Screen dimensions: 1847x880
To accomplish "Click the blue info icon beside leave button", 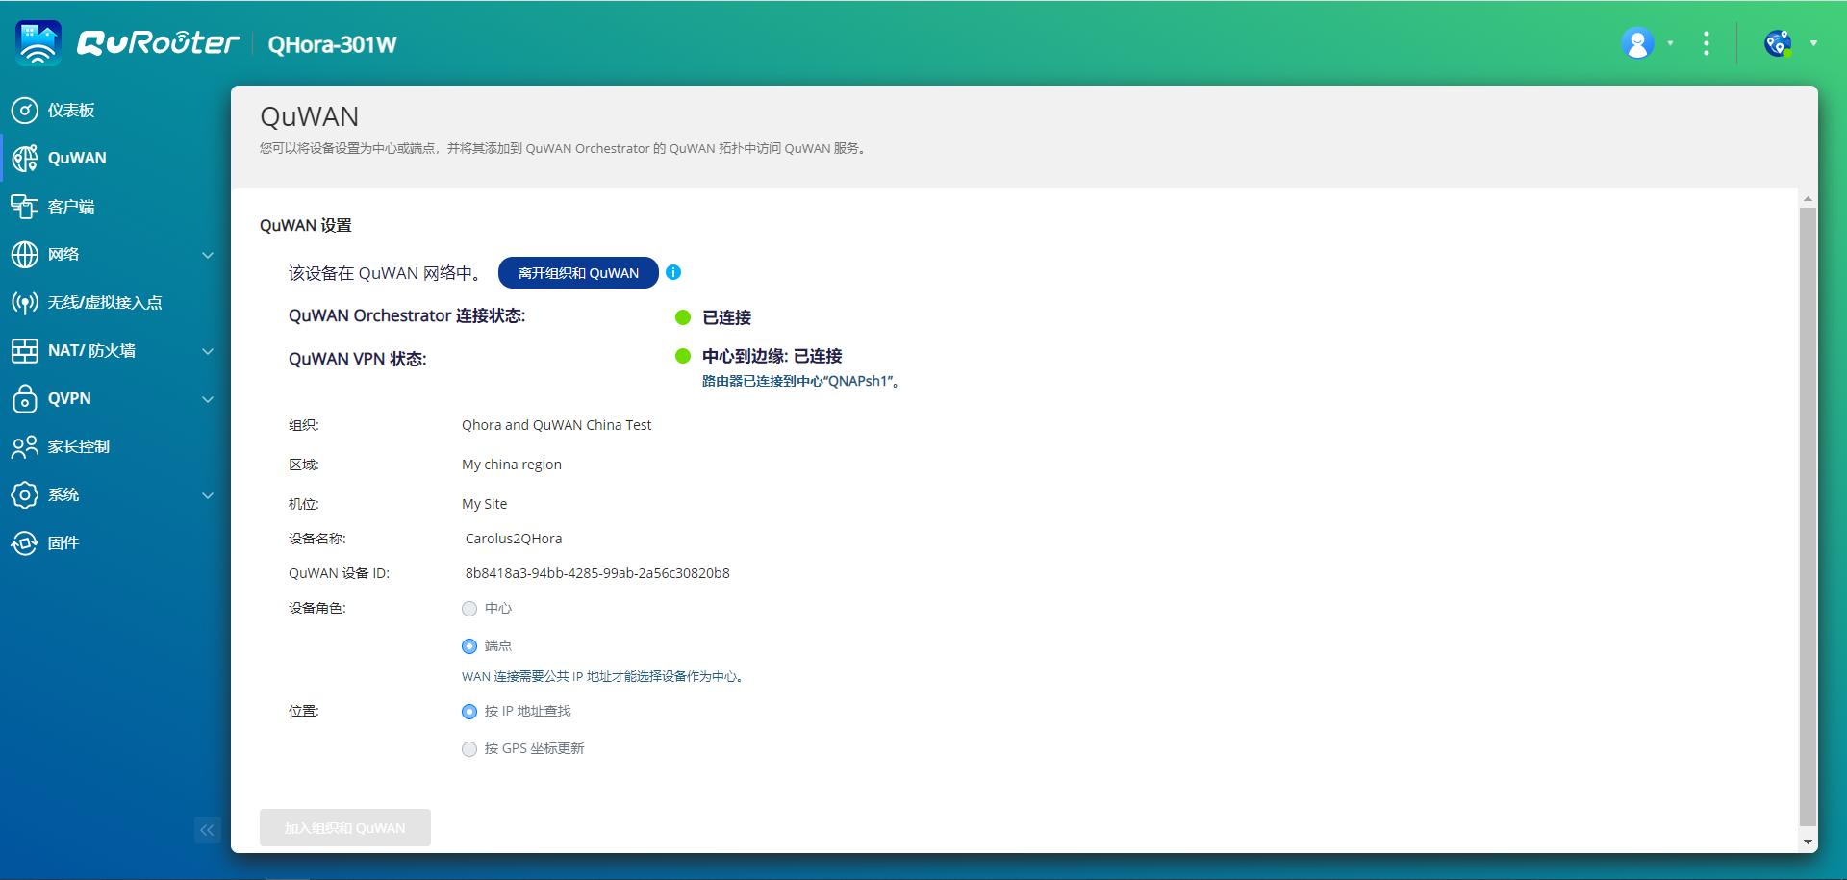I will pyautogui.click(x=673, y=273).
